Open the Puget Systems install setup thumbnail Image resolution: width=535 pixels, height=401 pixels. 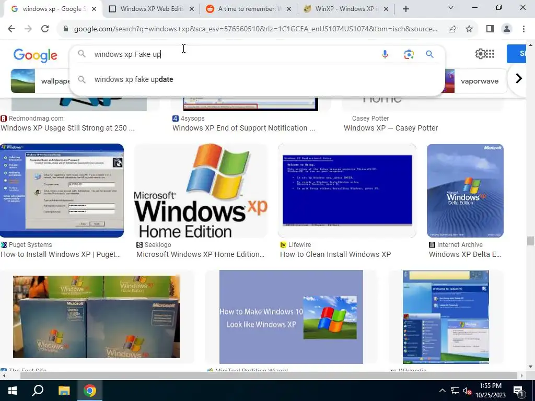coord(62,191)
